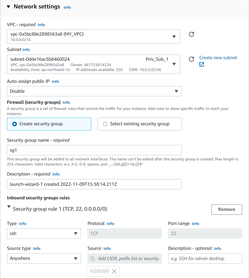Screen dimensions: 249x278
Task: Collapse Security group rule 1
Action: tap(9, 207)
